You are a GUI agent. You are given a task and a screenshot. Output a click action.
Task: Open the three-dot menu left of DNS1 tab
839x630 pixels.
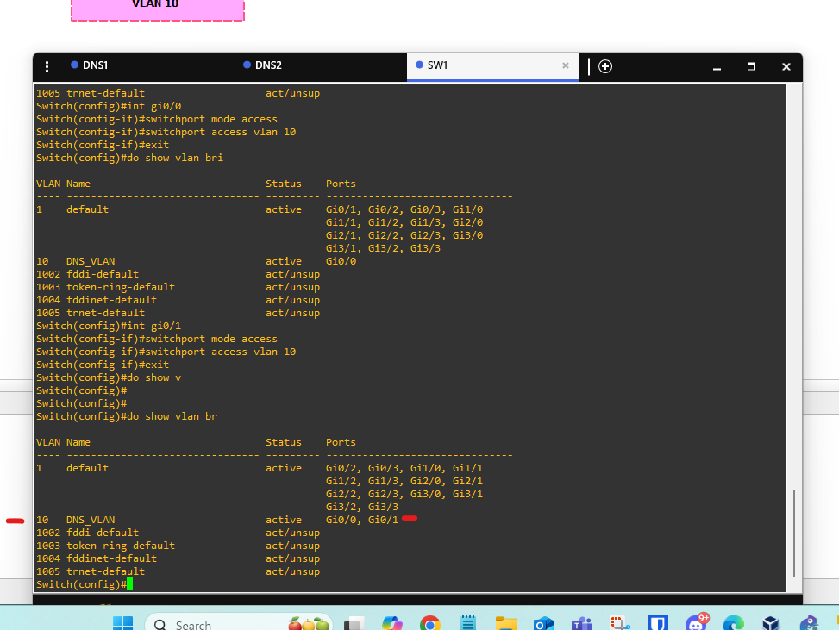click(x=47, y=66)
